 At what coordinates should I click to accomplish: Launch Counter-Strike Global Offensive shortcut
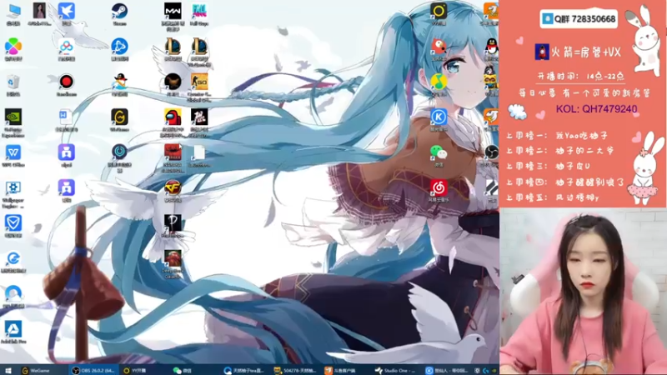pyautogui.click(x=199, y=86)
